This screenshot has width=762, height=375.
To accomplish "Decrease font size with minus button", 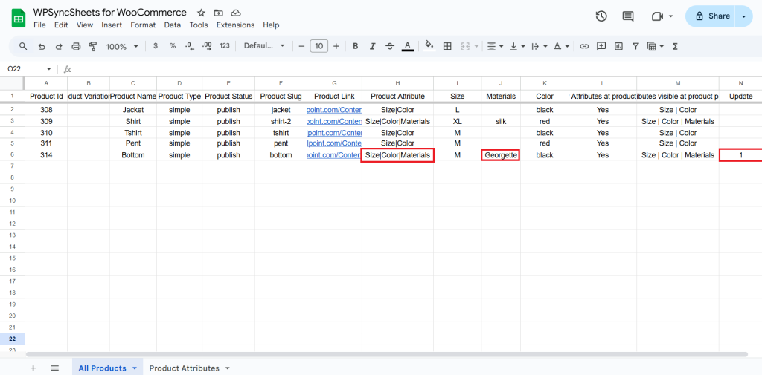I will 301,46.
